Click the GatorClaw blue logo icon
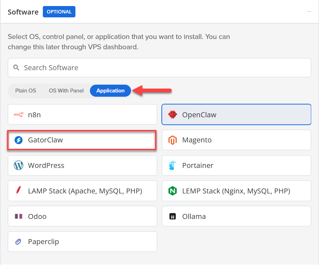 (x=18, y=140)
